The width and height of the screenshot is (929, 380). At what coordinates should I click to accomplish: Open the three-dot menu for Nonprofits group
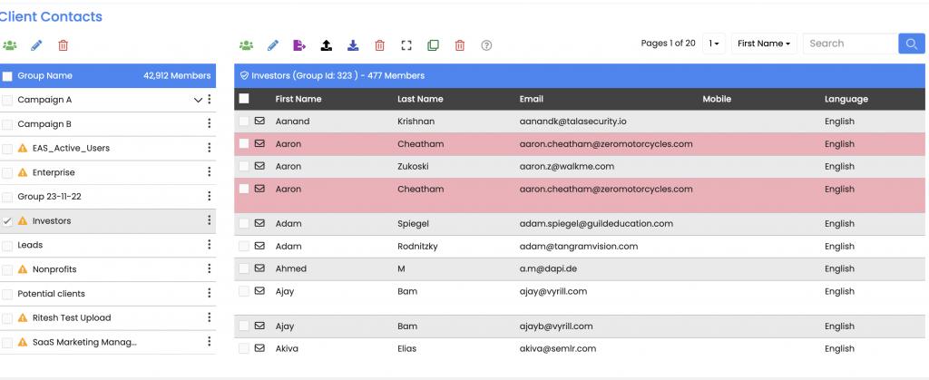pos(209,269)
